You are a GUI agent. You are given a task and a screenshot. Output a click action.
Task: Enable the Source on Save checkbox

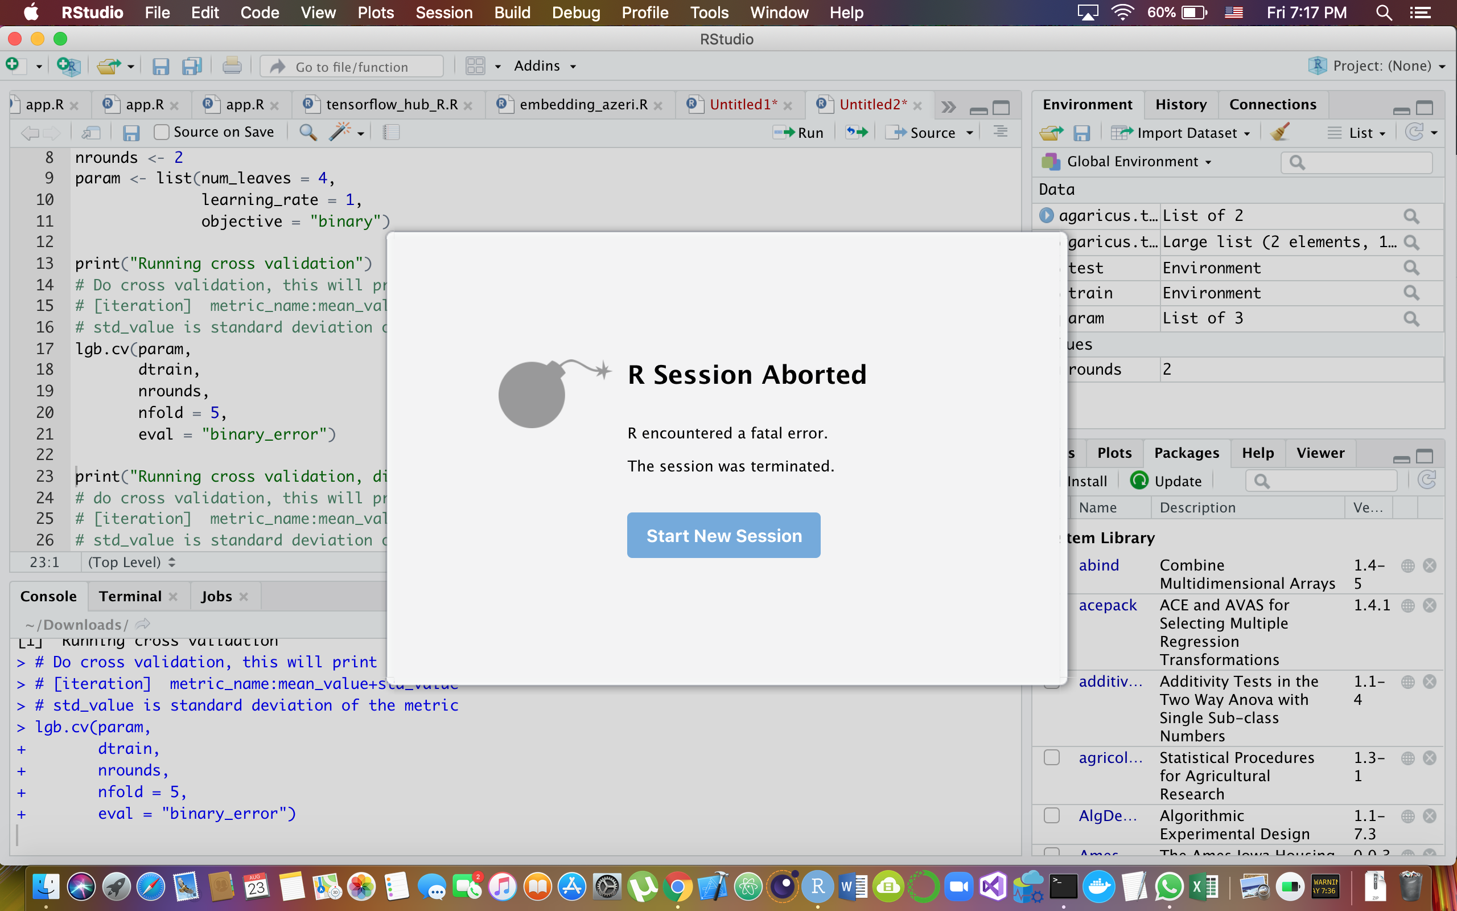(x=162, y=132)
